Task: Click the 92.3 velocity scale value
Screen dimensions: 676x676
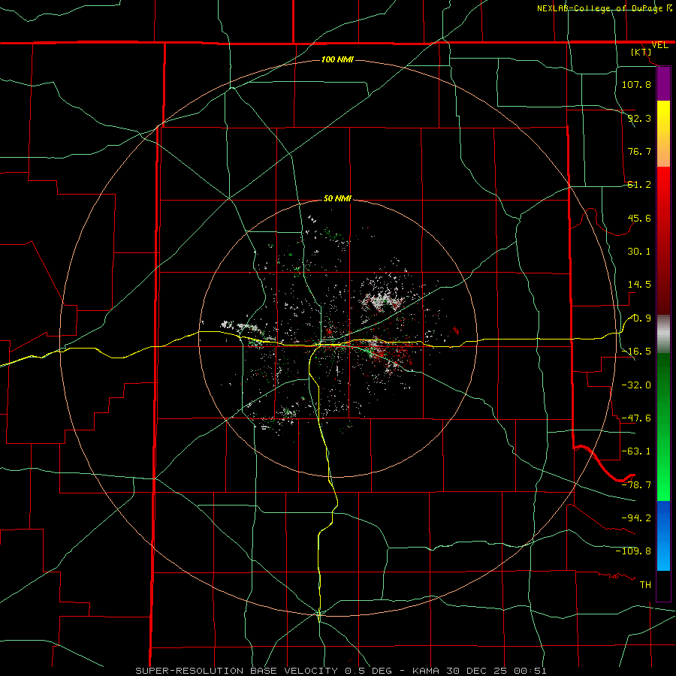Action: (x=639, y=118)
